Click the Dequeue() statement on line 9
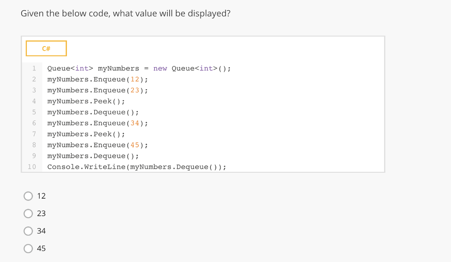 pyautogui.click(x=93, y=156)
